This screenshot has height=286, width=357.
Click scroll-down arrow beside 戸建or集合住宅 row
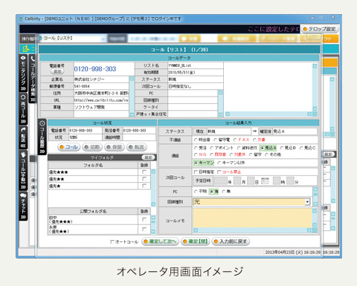click(220, 114)
